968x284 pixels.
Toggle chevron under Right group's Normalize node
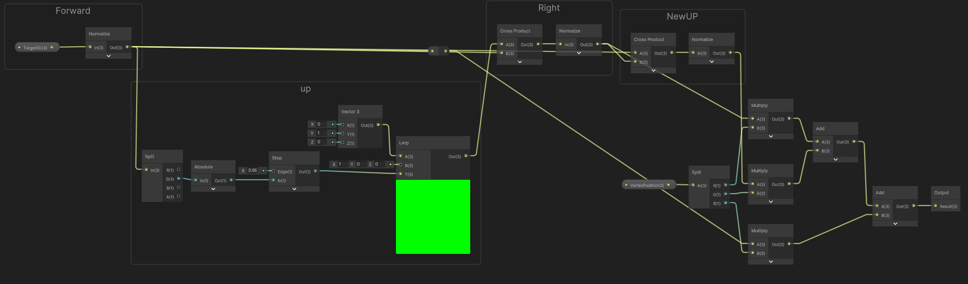579,53
